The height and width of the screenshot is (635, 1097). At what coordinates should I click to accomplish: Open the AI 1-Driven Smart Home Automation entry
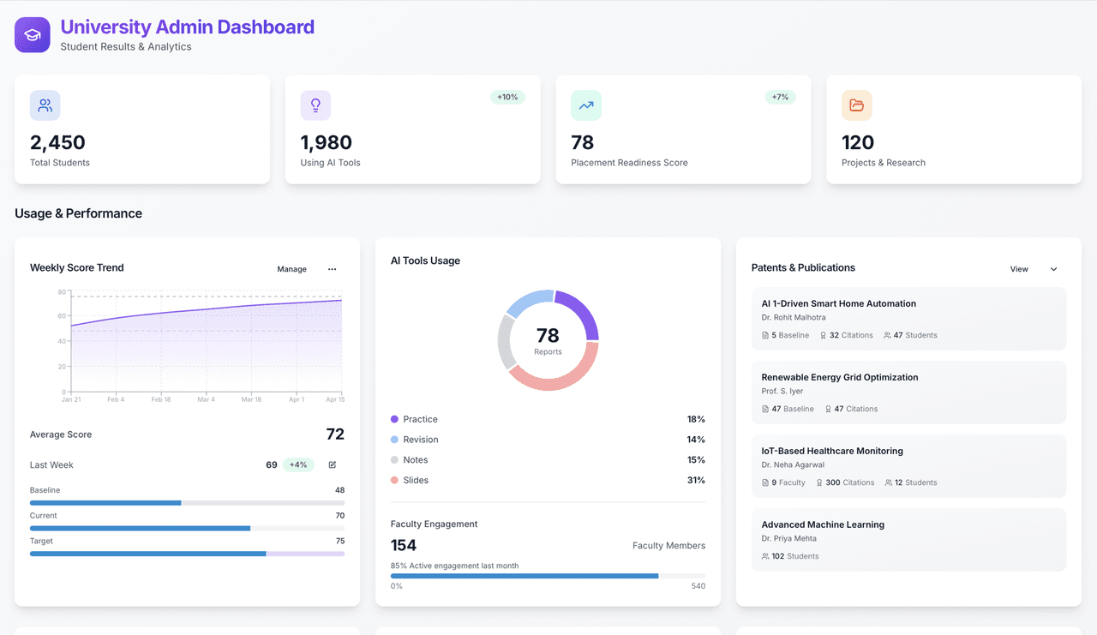pyautogui.click(x=908, y=319)
